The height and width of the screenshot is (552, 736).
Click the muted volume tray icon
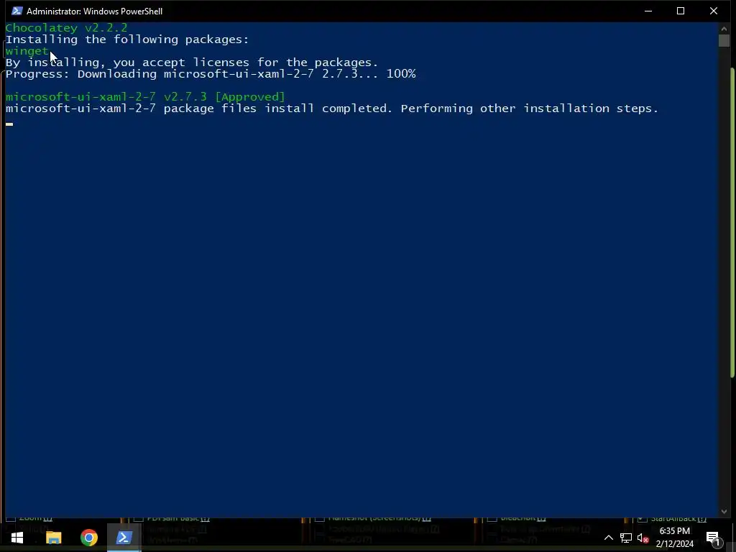643,538
